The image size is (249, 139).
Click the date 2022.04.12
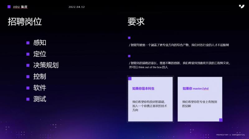(x=77, y=7)
